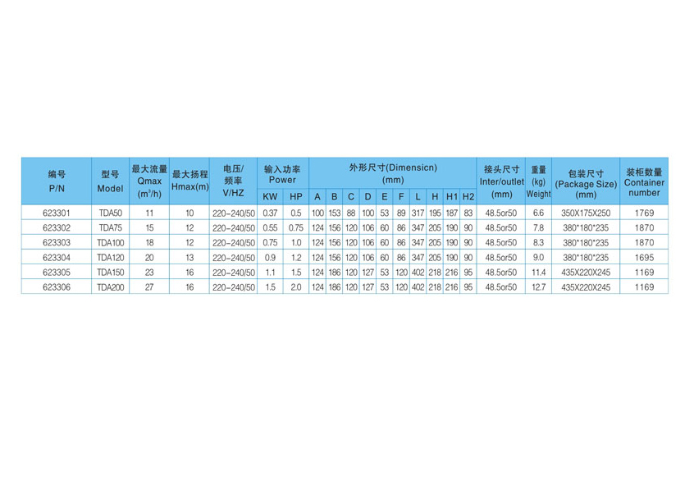Viewport: 694px width, 486px height.
Task: Click weight 7.8 for TDA75
Action: pyautogui.click(x=539, y=227)
